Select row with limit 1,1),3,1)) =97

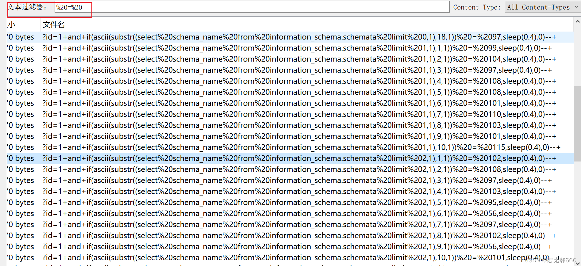tap(290, 70)
